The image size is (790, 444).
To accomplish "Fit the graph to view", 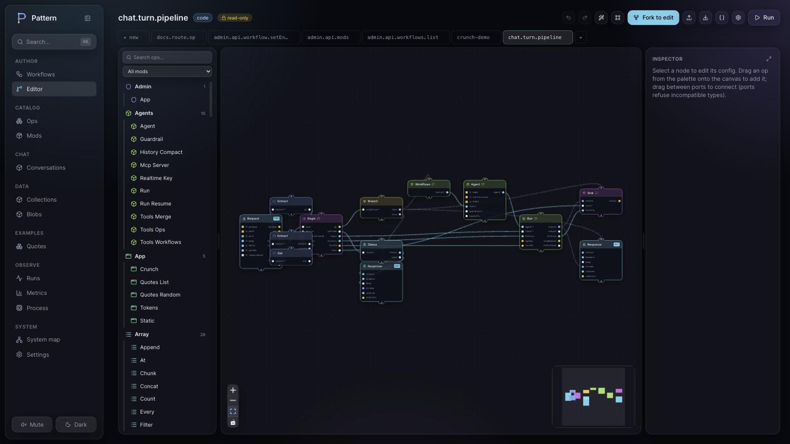I will [233, 411].
